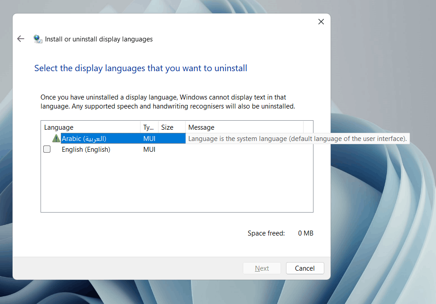
Task: Click the warning icon beside Arabic
Action: click(56, 138)
